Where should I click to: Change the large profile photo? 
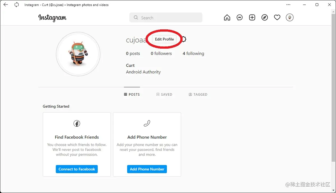(78, 54)
